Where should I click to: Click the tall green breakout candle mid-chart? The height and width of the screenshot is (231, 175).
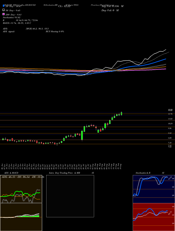[x=82, y=135]
